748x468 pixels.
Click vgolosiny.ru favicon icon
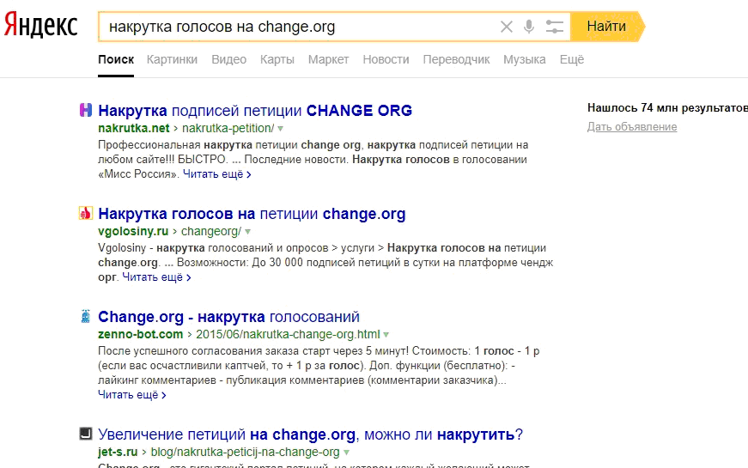(86, 214)
